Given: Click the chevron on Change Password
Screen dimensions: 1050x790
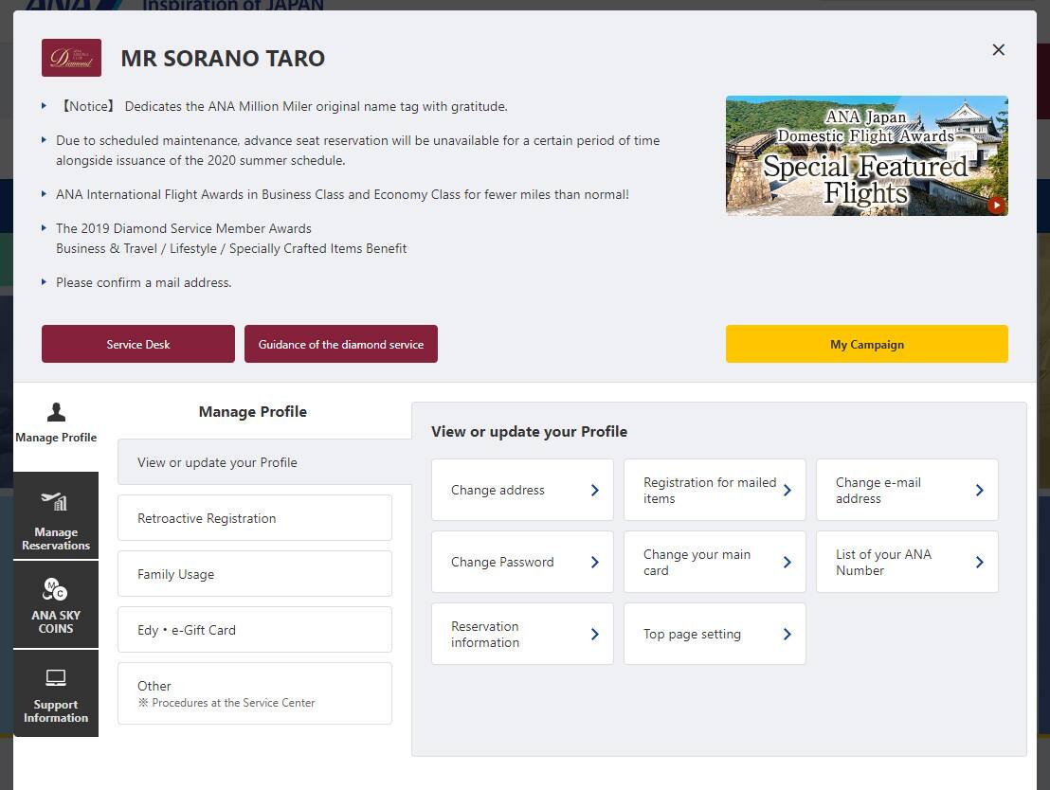Looking at the screenshot, I should [594, 563].
